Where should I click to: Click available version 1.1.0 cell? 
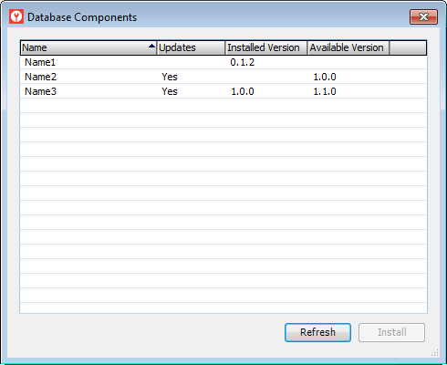click(x=325, y=91)
